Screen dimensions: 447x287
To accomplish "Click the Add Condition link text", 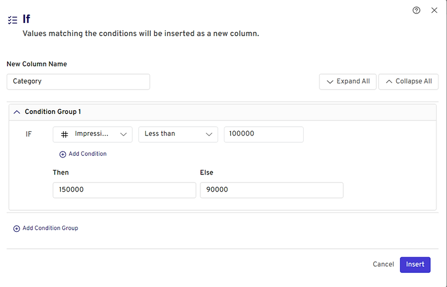I will (x=87, y=154).
